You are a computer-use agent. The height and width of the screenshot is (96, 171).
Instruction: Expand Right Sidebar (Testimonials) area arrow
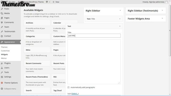click(162, 11)
